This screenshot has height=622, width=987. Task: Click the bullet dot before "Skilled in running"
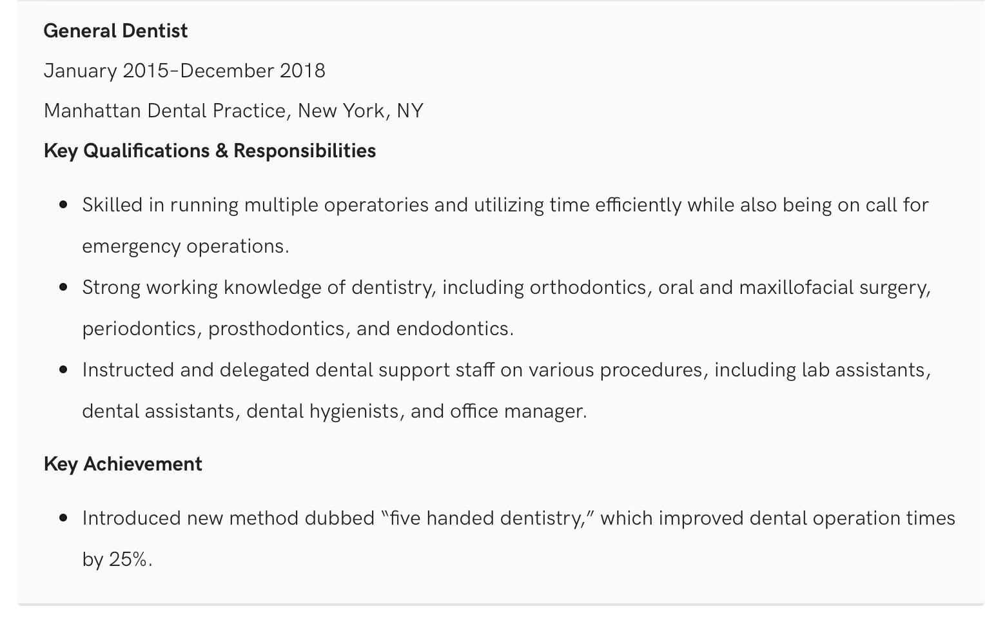click(63, 205)
